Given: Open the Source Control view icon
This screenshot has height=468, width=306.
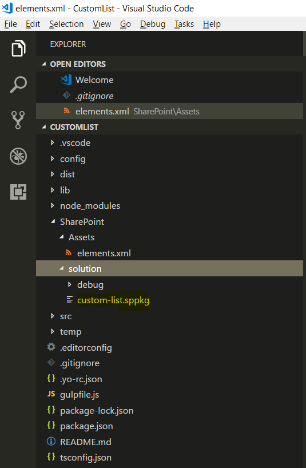Looking at the screenshot, I should 18,120.
